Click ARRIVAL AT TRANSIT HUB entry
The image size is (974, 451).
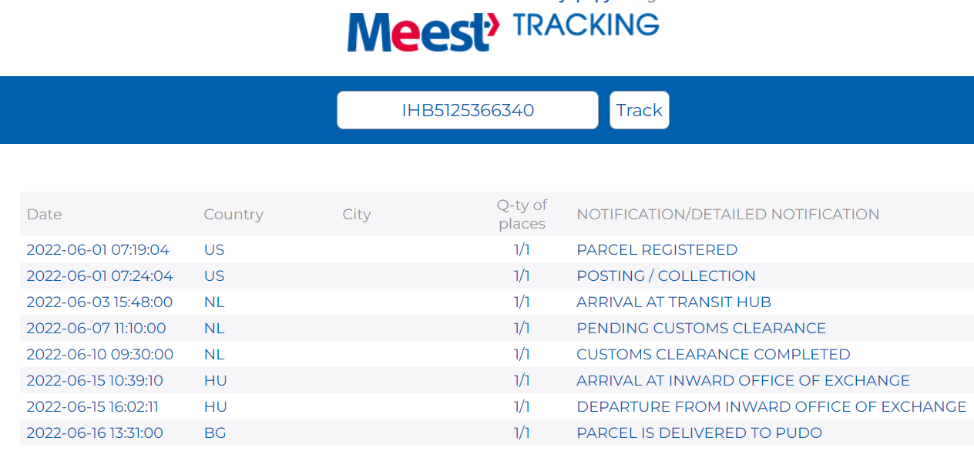pos(673,302)
